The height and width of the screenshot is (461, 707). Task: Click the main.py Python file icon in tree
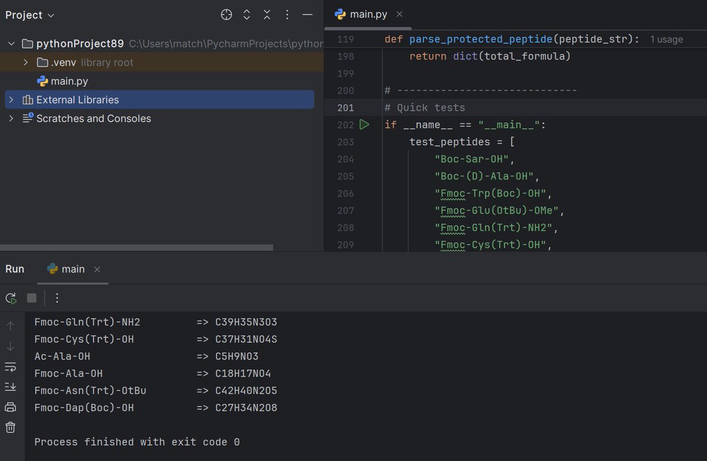tap(42, 81)
